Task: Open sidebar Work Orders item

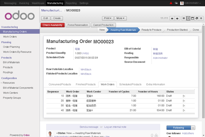Action: (10, 37)
